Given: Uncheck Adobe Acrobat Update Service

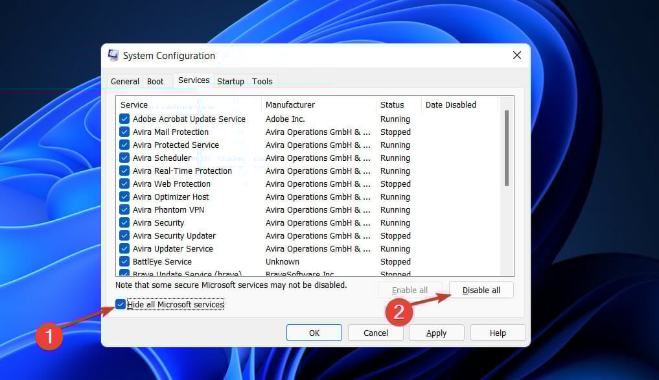Looking at the screenshot, I should (124, 119).
